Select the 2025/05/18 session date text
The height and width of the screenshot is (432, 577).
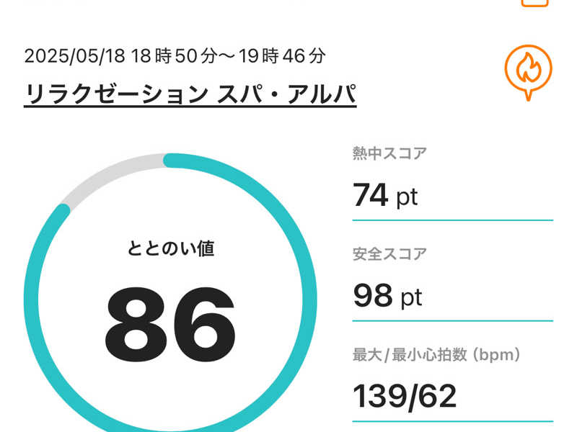pos(75,56)
